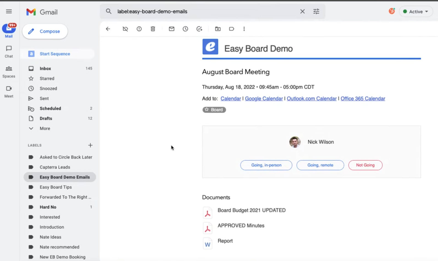Select the Nate recommended label
The width and height of the screenshot is (438, 261).
point(60,247)
